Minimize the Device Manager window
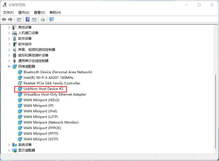219x161 pixels. tap(187, 5)
